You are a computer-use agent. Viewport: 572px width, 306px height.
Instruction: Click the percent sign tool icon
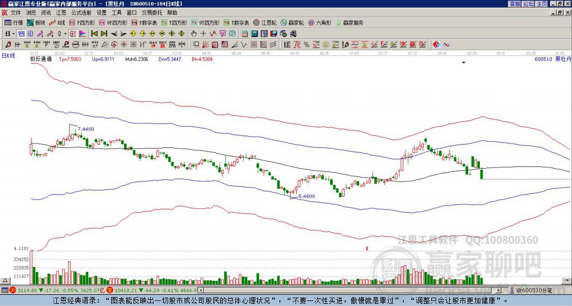pyautogui.click(x=307, y=45)
